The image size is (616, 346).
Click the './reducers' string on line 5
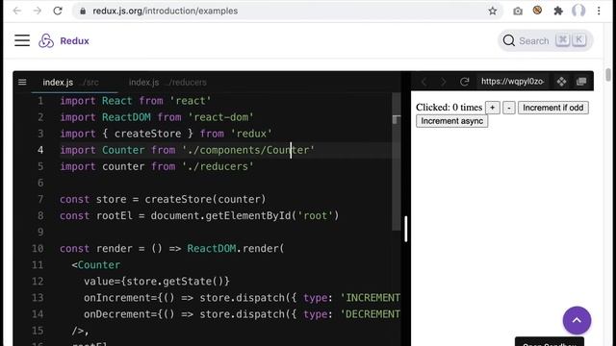[x=218, y=166]
